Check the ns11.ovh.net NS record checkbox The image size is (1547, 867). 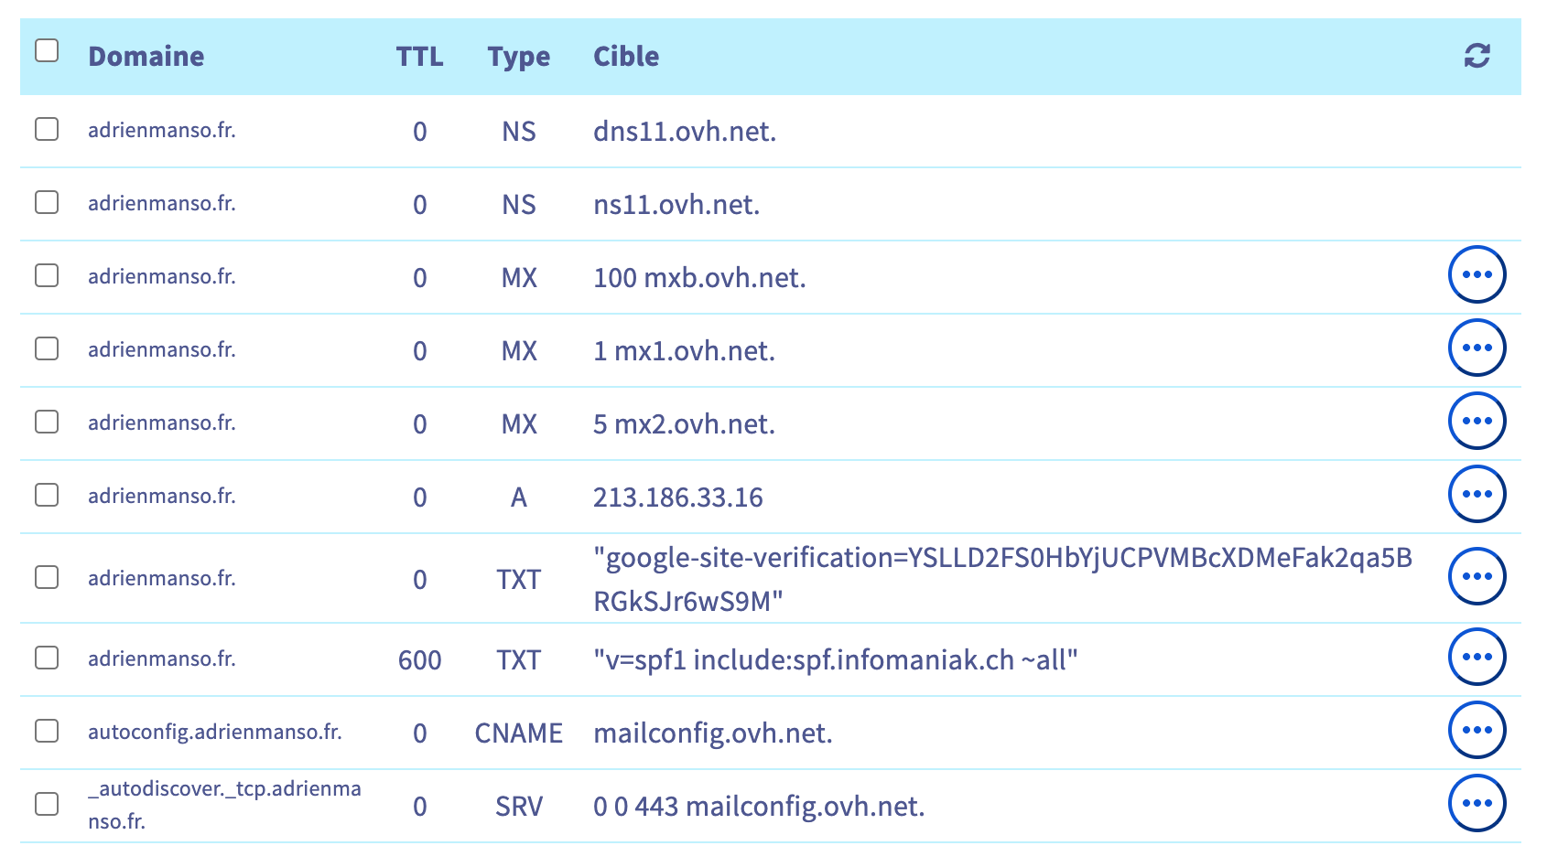pyautogui.click(x=47, y=202)
